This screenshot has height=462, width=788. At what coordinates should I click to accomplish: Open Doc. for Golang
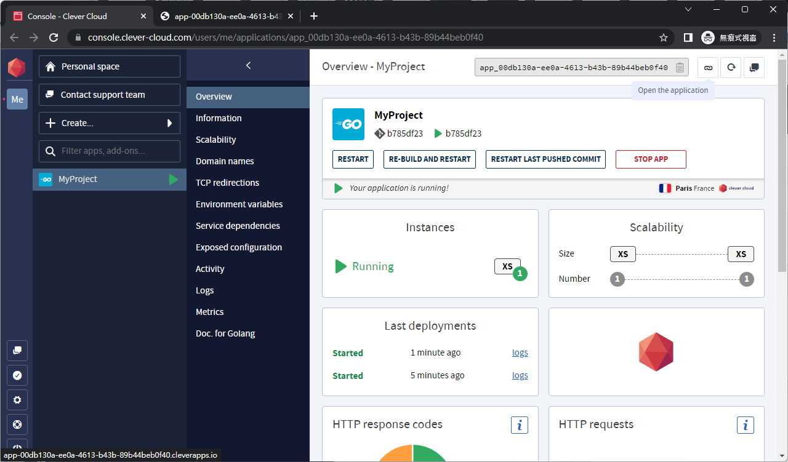[x=248, y=333]
